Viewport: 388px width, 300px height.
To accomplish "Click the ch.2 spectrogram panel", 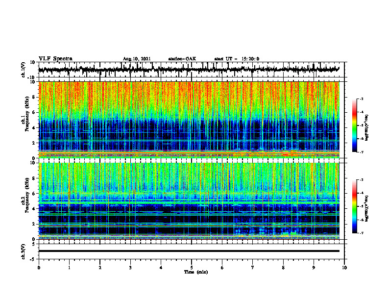I will (189, 201).
